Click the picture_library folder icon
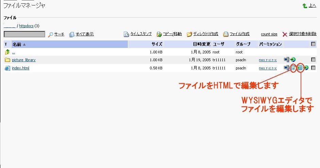The image size is (320, 168). (x=7, y=60)
